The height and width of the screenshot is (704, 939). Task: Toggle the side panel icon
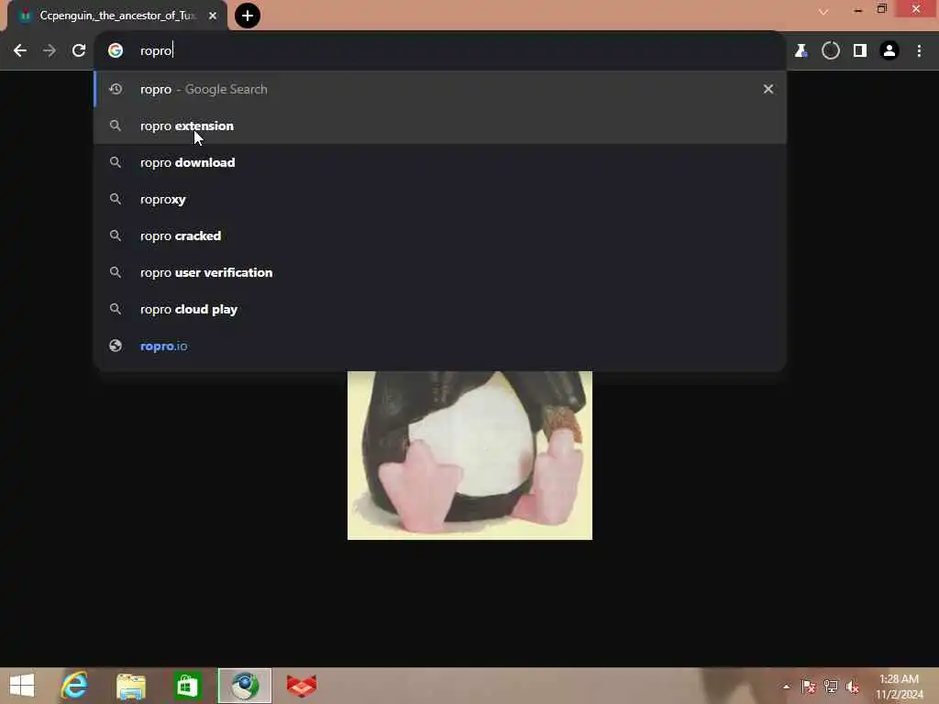[x=860, y=51]
